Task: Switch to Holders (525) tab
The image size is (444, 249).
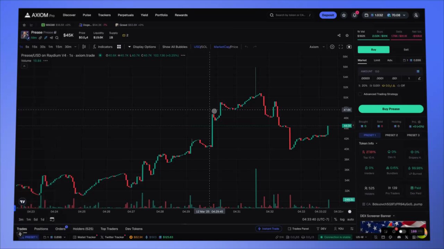Action: click(83, 229)
